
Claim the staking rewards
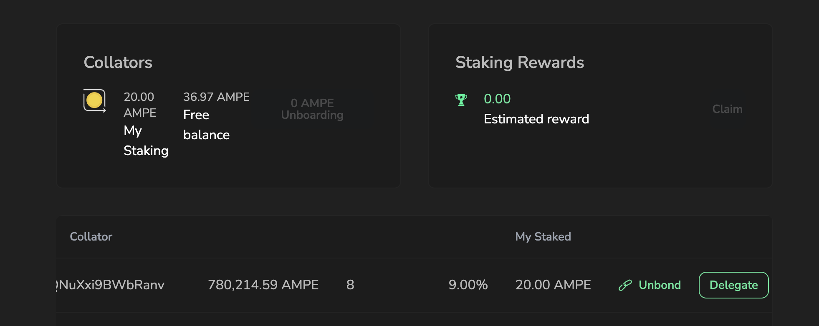click(727, 109)
